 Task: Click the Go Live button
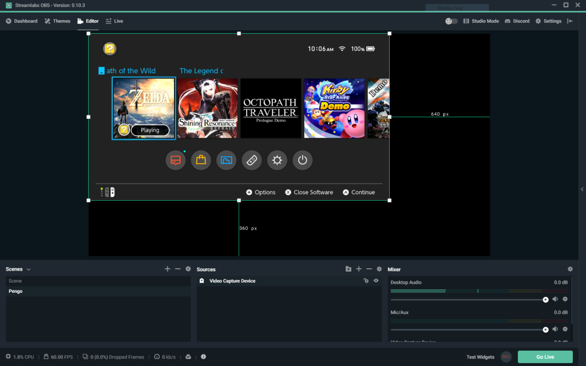coord(545,357)
